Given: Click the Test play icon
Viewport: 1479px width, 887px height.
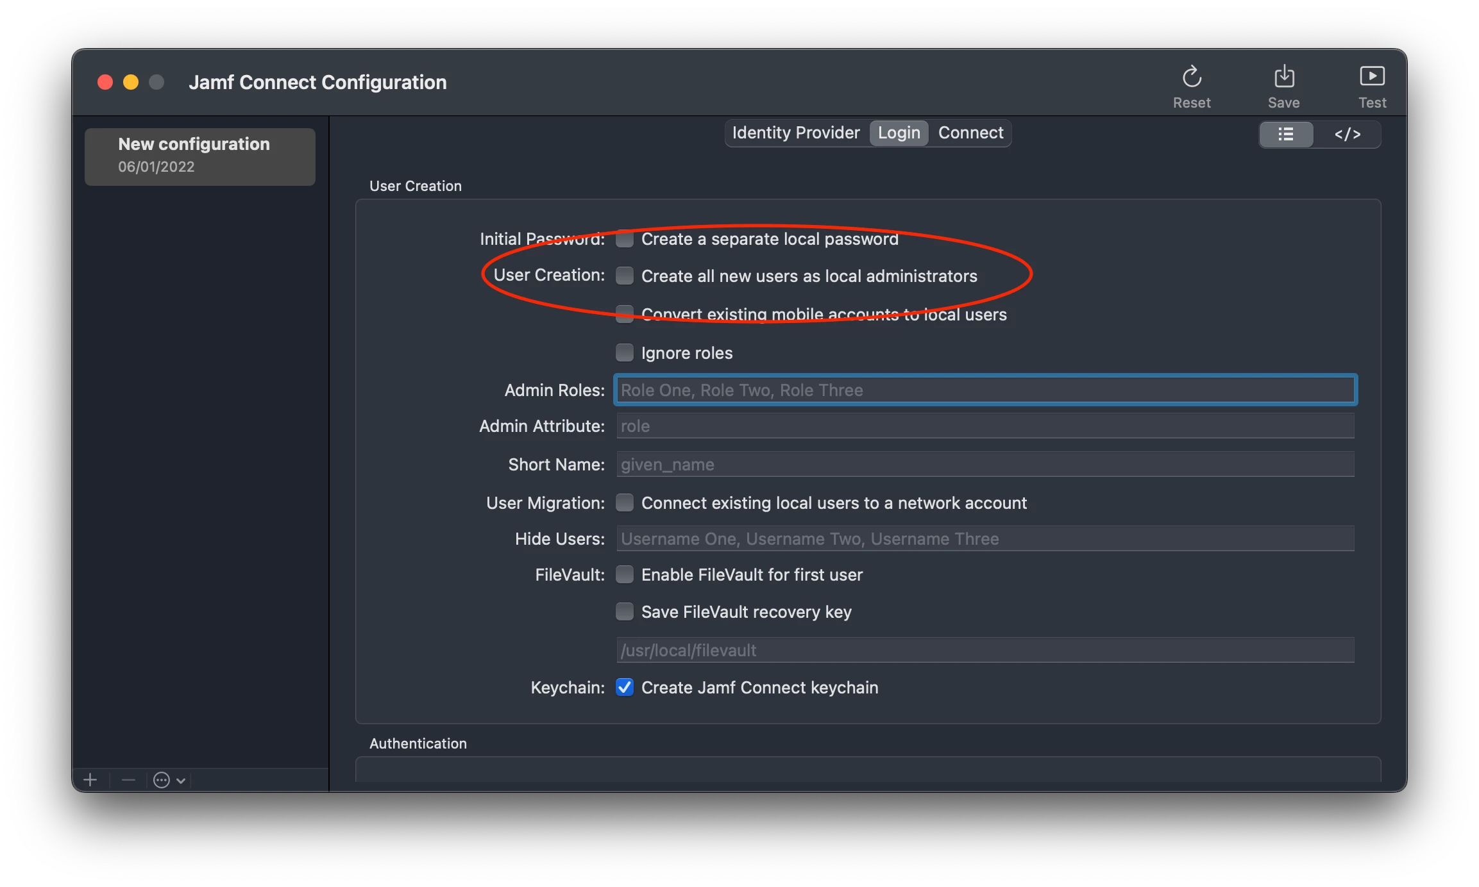Looking at the screenshot, I should (x=1372, y=77).
